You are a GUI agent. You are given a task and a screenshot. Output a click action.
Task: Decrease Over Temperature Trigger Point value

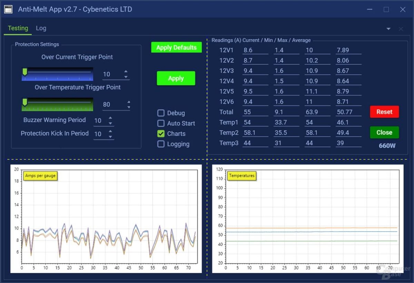[129, 107]
